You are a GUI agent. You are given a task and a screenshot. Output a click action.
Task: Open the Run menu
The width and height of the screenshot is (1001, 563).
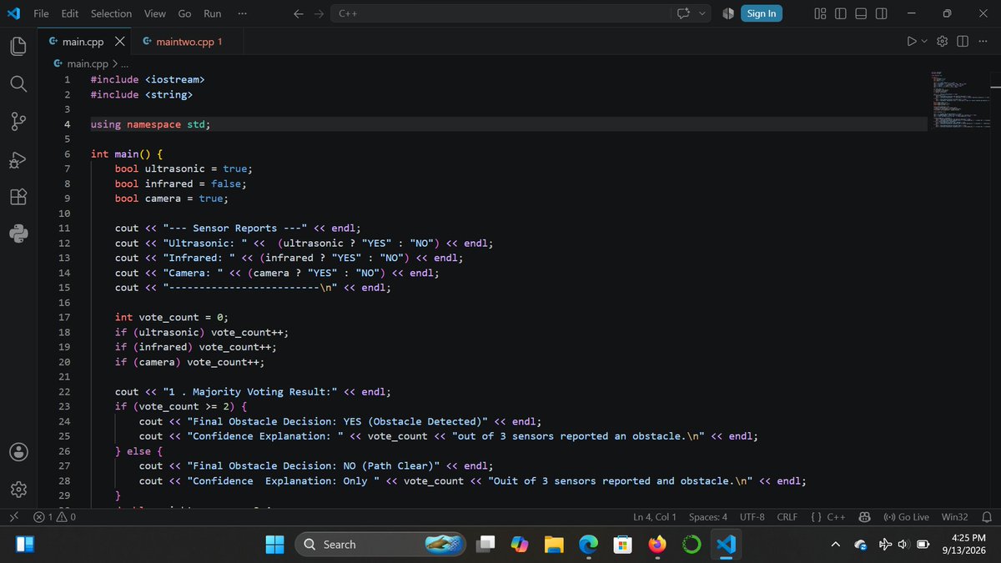point(213,13)
